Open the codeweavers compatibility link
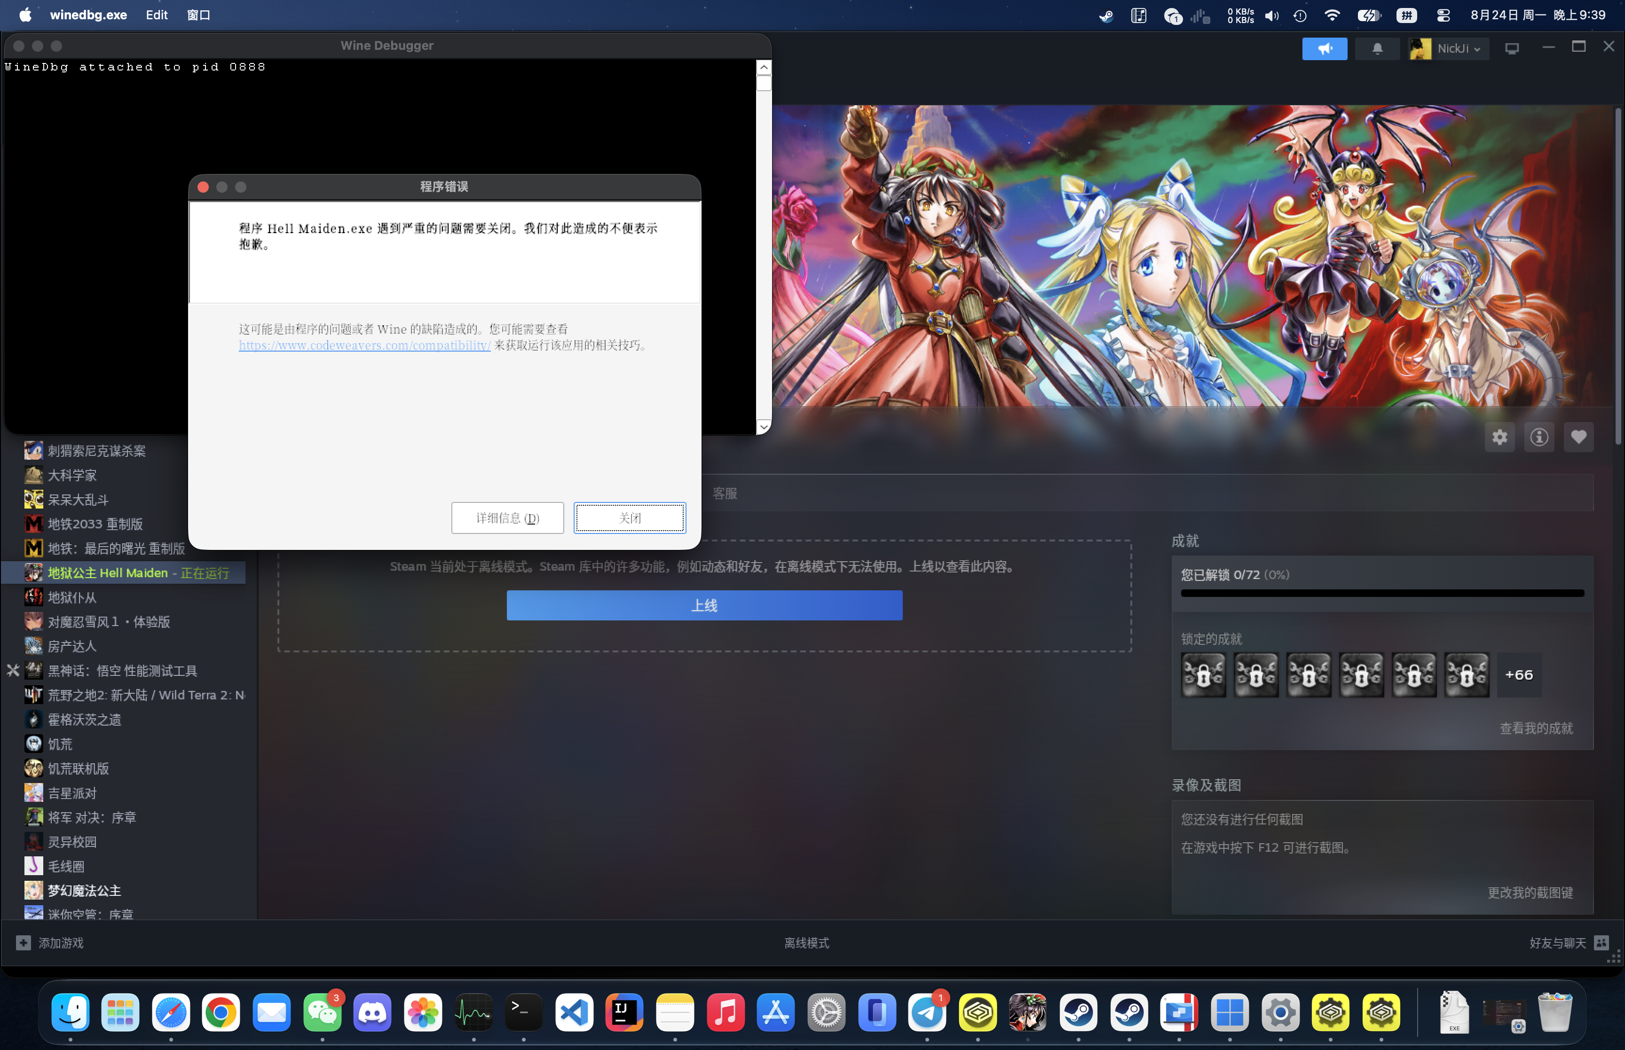 [x=364, y=345]
